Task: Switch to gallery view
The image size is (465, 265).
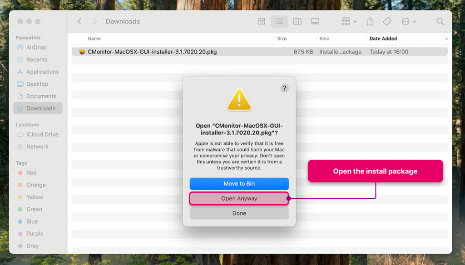Action: 315,21
